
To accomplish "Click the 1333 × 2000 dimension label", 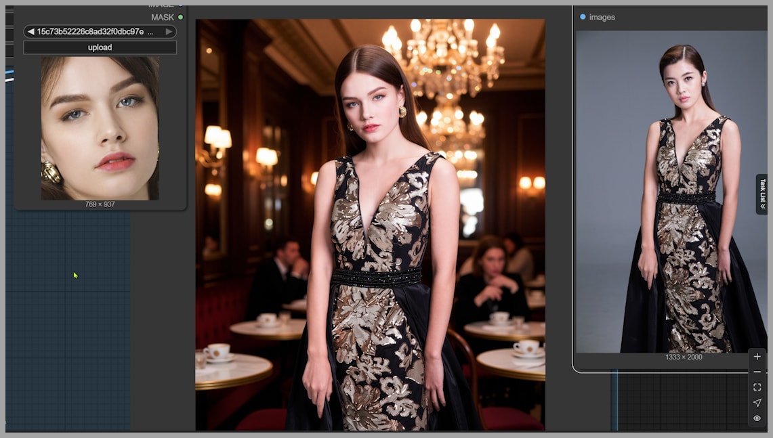I will coord(684,357).
